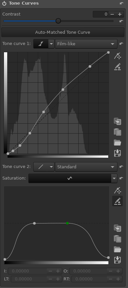Toggle the saturation curve edit node values tool
The height and width of the screenshot is (288, 128).
(x=117, y=201)
